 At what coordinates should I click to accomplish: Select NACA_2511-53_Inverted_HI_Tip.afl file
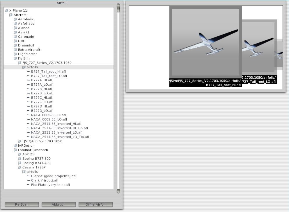pos(59,128)
